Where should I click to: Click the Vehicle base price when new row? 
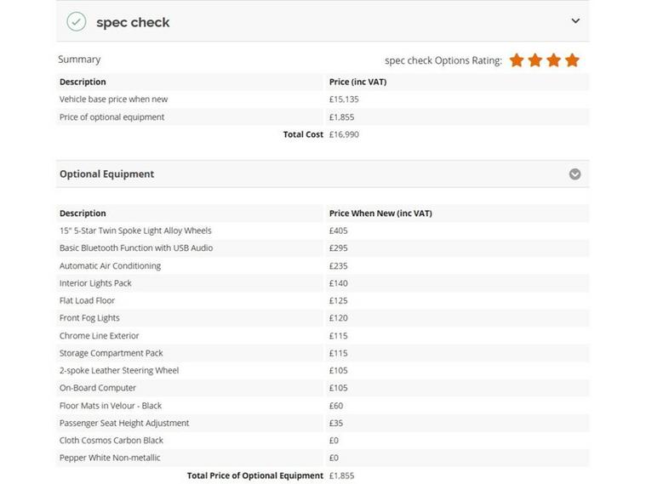click(323, 100)
